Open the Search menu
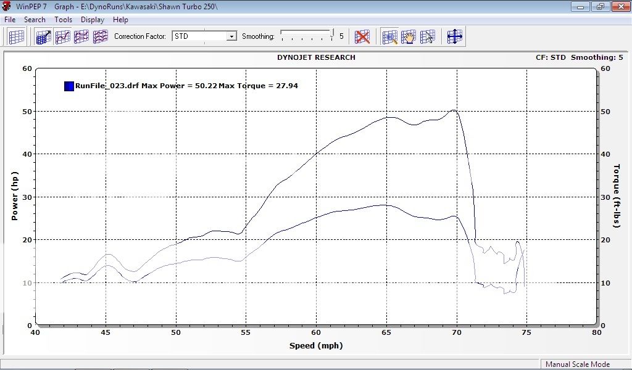 pyautogui.click(x=35, y=20)
